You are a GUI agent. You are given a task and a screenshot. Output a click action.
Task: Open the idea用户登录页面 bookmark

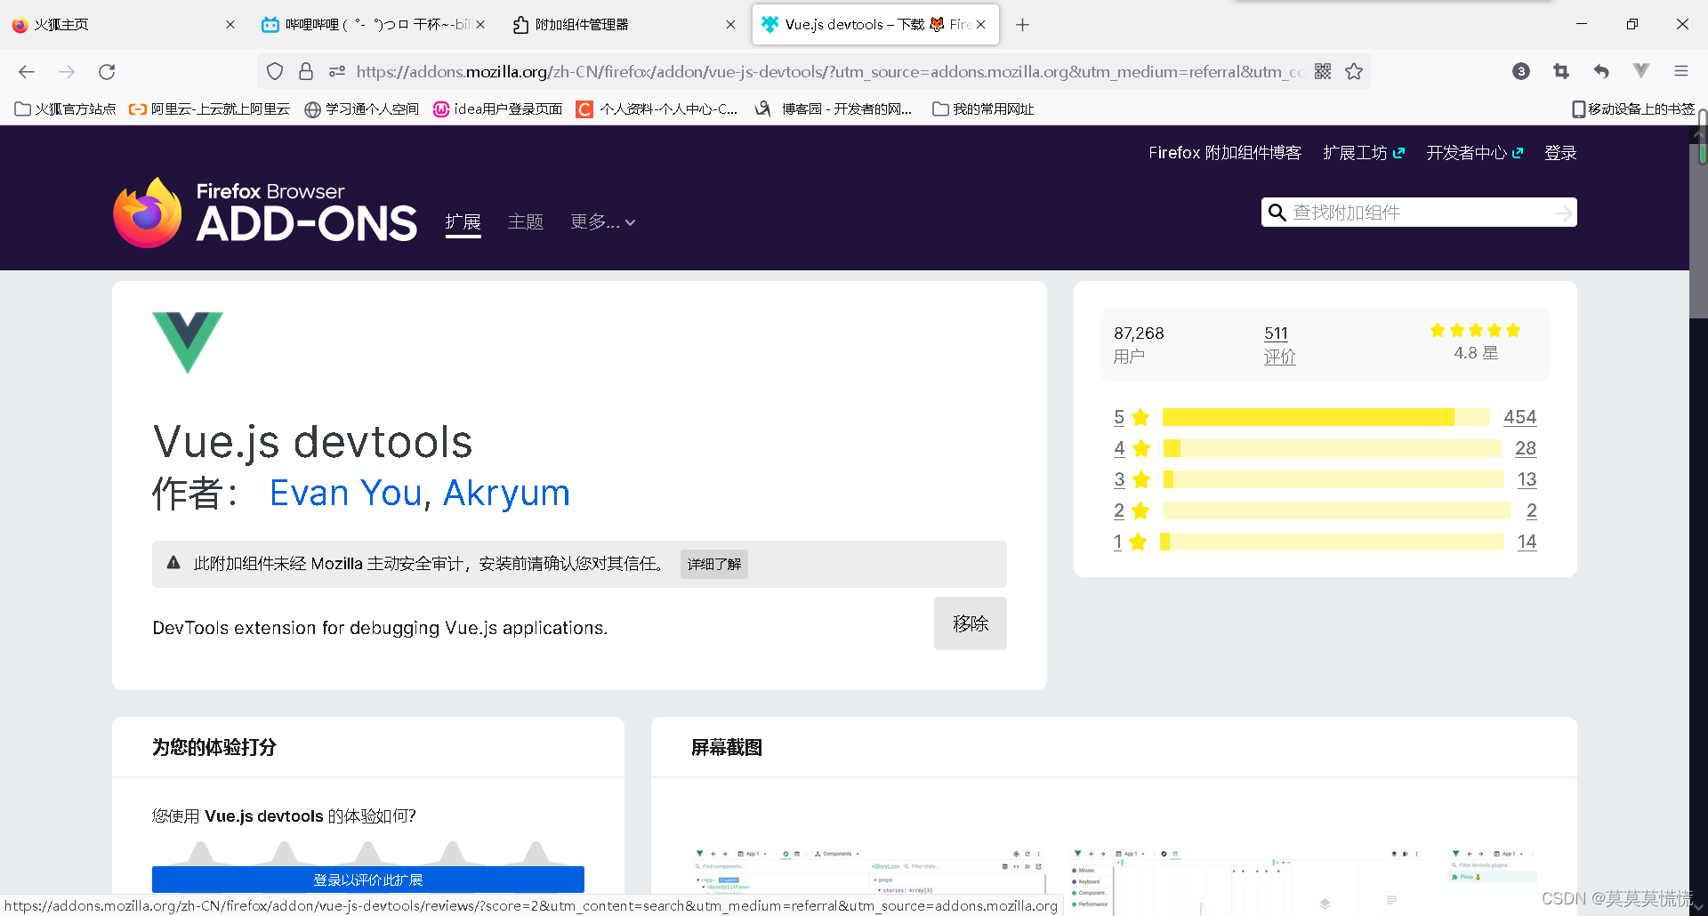click(x=498, y=109)
